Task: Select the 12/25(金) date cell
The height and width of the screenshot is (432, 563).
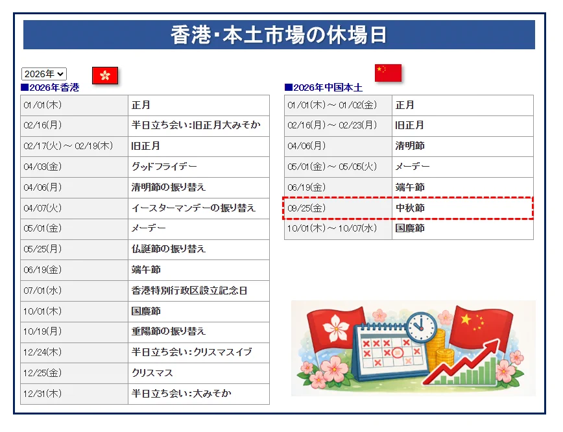Action: click(75, 373)
